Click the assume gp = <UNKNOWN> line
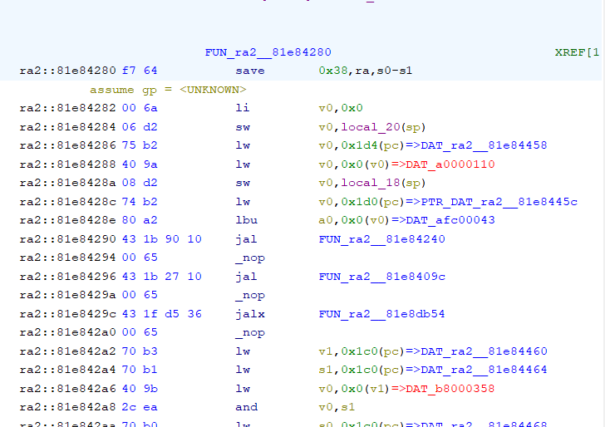 [x=168, y=90]
